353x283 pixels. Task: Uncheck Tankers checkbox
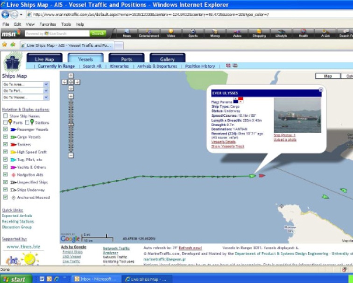click(6, 144)
